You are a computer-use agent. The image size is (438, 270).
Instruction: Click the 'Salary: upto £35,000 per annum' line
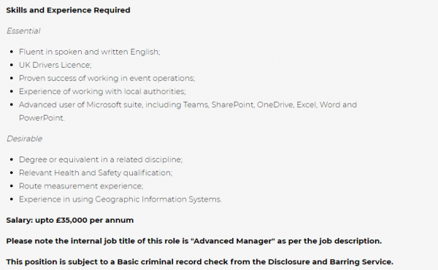tap(70, 221)
